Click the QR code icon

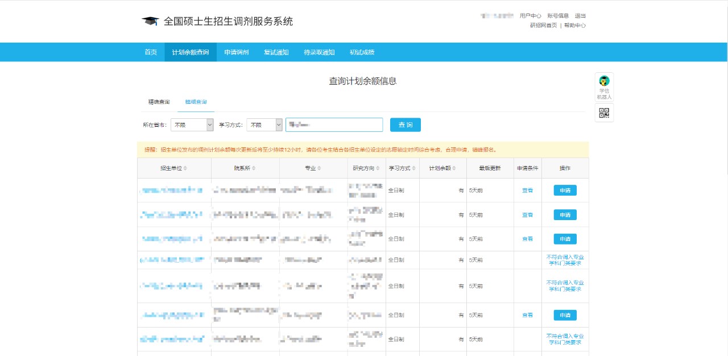click(604, 113)
